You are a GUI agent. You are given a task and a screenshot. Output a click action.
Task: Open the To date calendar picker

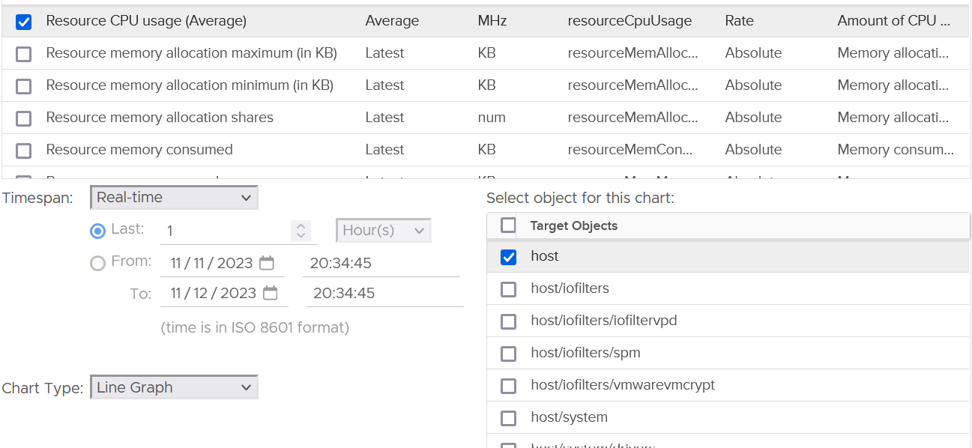(271, 293)
